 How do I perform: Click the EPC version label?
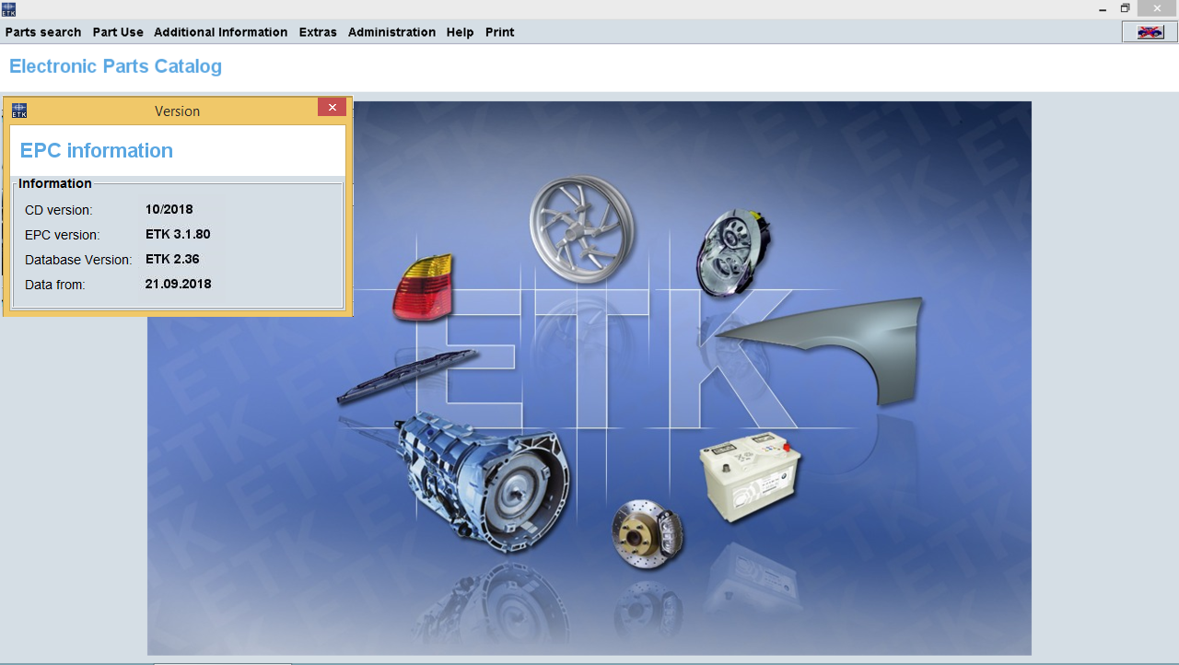point(63,236)
